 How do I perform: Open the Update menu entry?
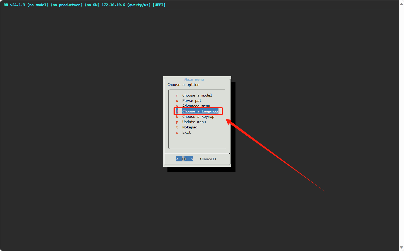pos(194,122)
